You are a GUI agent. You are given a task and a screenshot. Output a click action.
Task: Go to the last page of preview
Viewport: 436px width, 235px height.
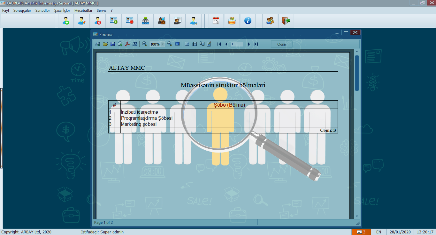point(256,44)
